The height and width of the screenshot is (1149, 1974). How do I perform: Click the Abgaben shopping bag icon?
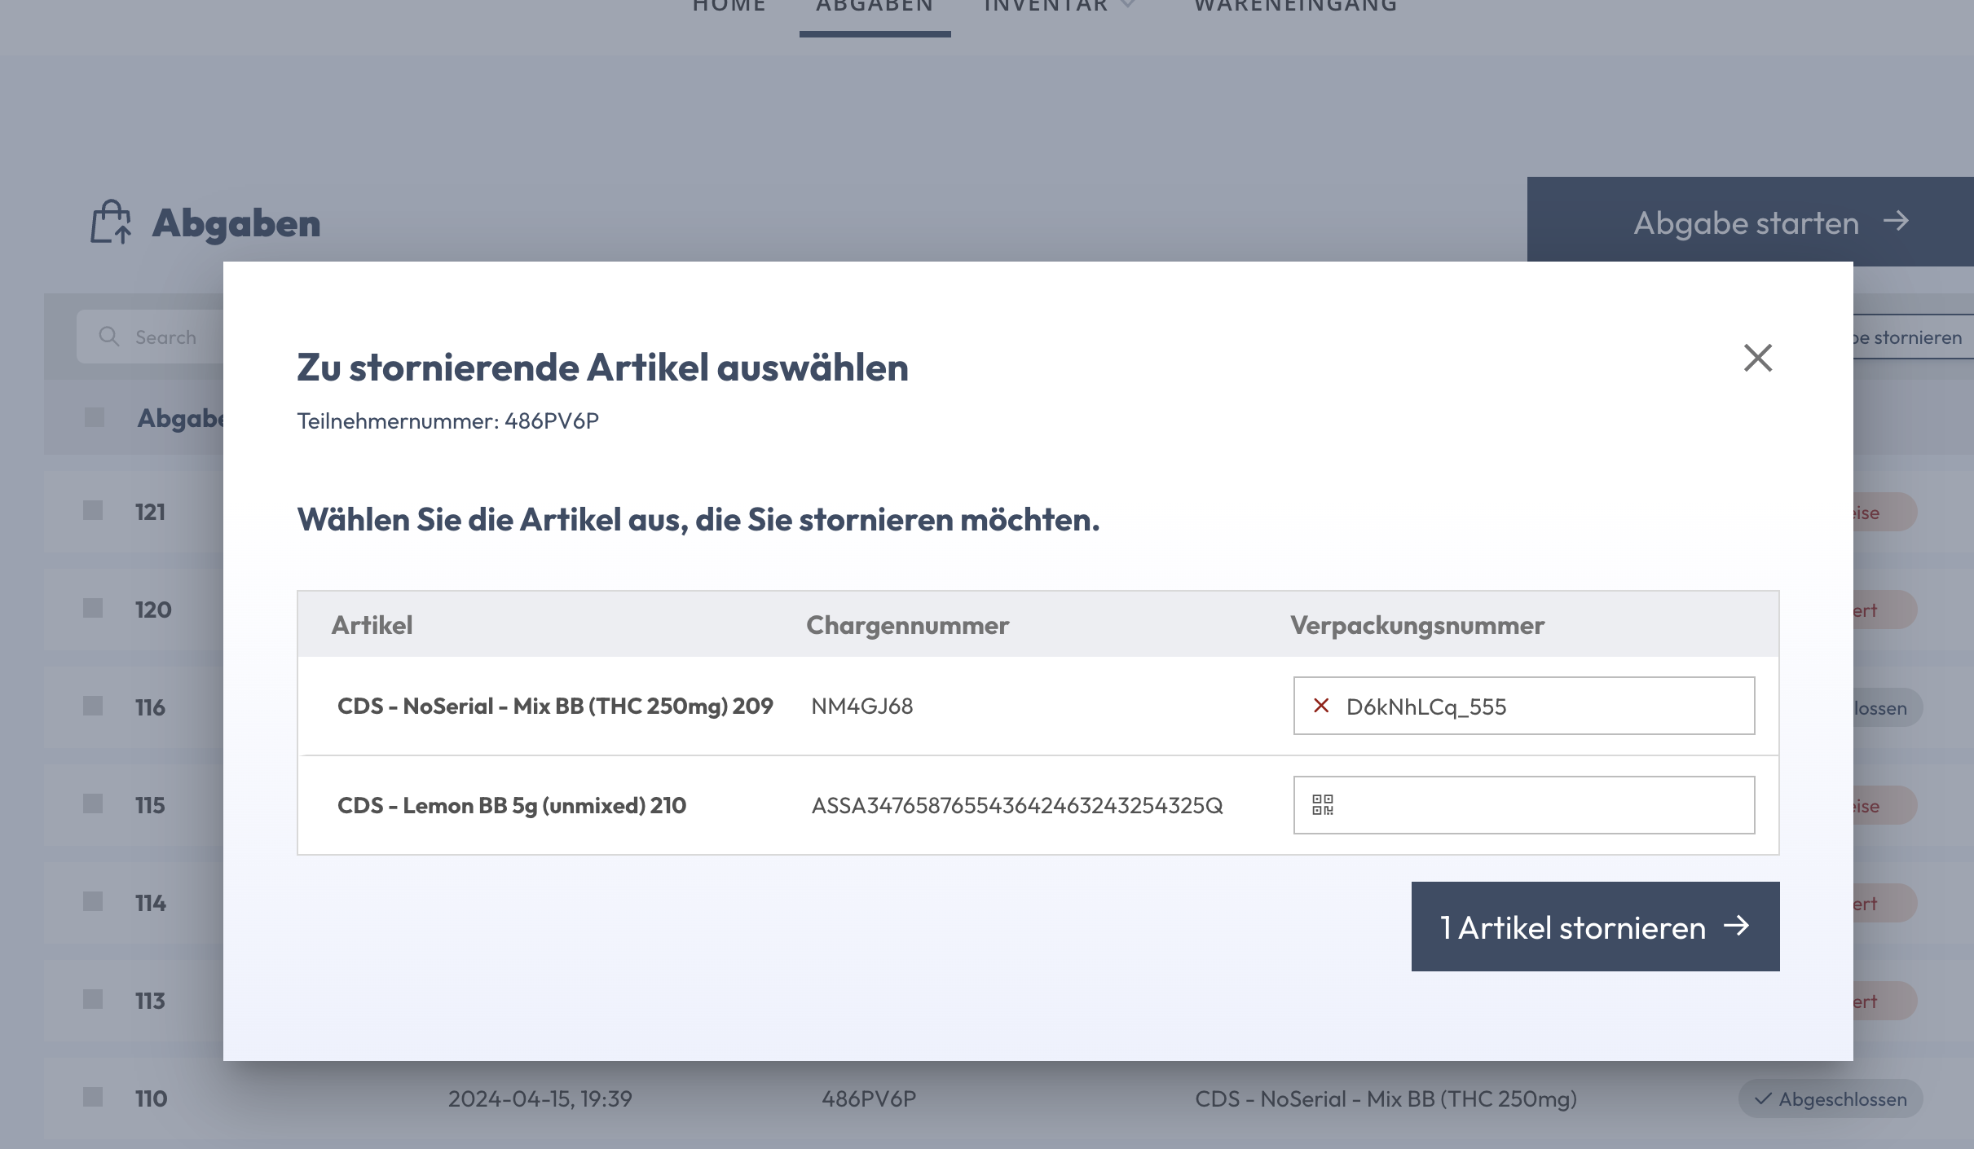[x=111, y=222]
